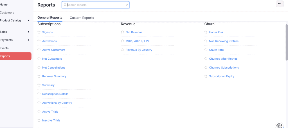Click the star next to Subscription Expiry
This screenshot has height=128, width=288.
(x=206, y=76)
